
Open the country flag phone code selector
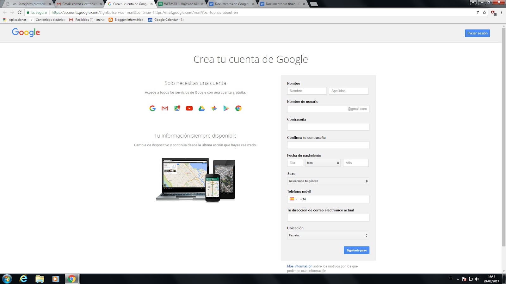point(293,199)
